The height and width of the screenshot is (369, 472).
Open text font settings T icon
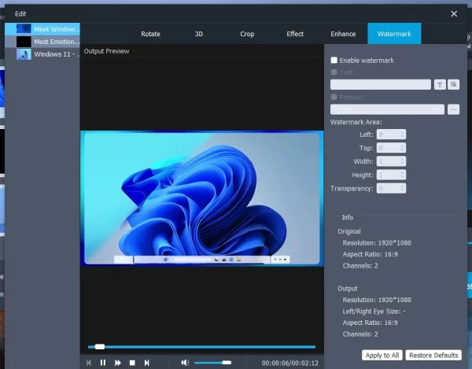click(x=440, y=84)
